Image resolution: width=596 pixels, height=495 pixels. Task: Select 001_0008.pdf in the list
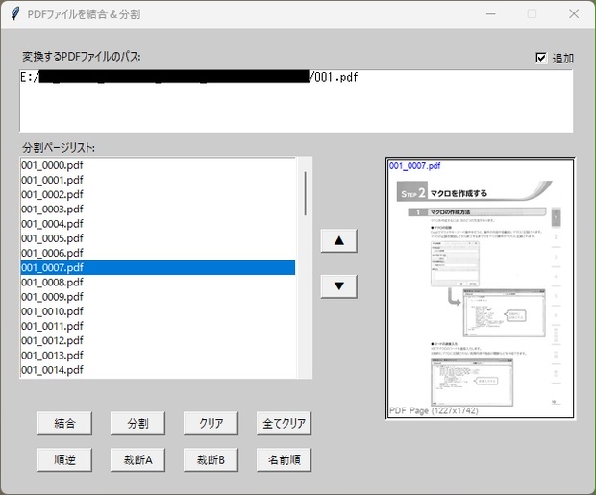(x=158, y=282)
